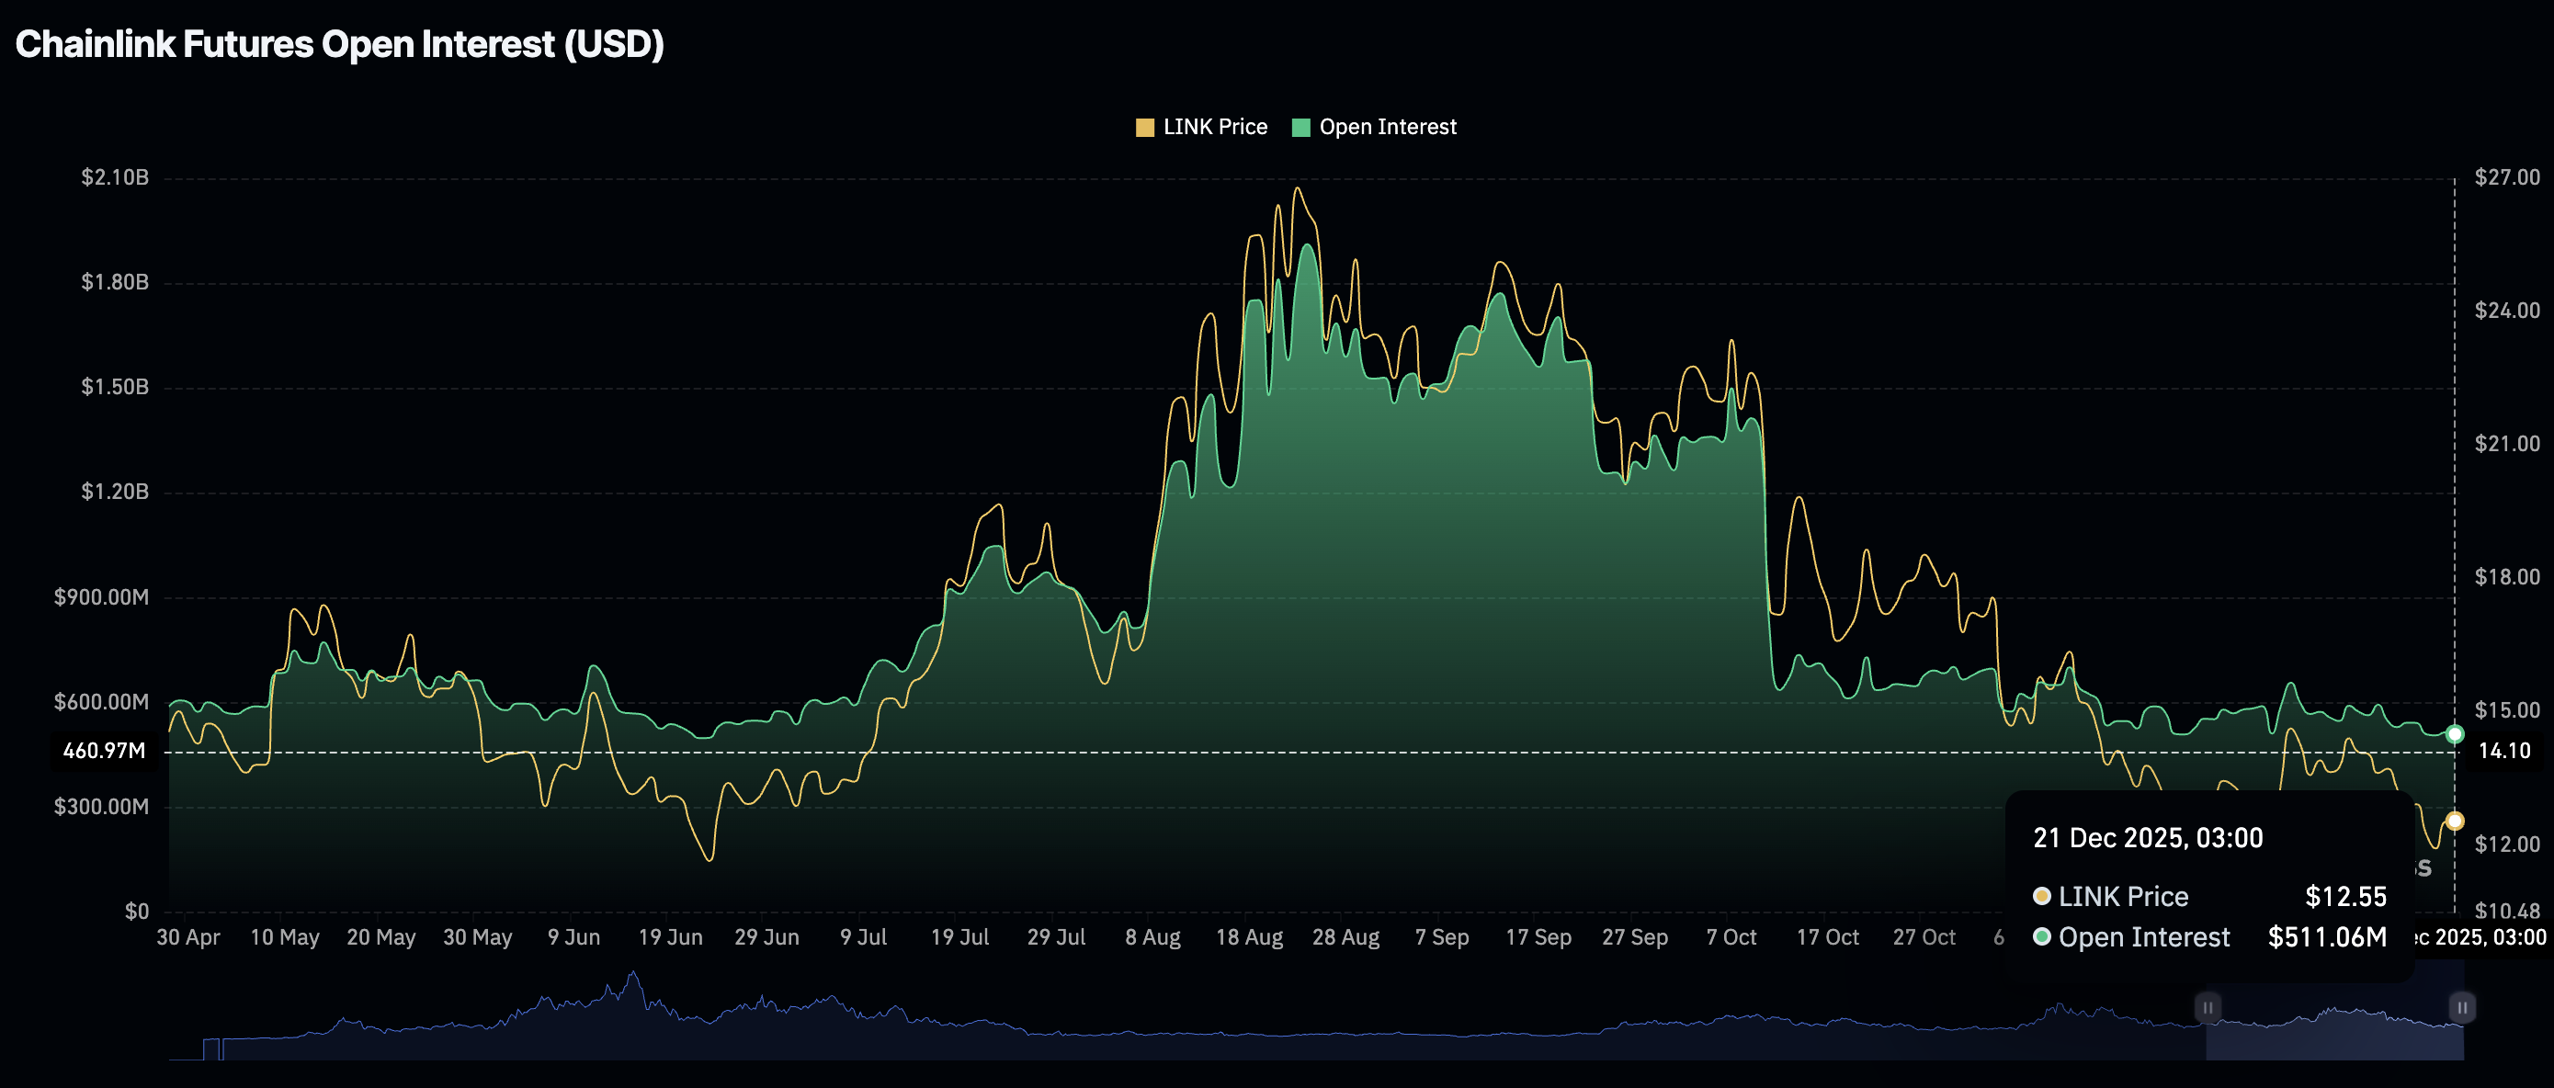Select the 30 Apr axis label

(x=187, y=935)
